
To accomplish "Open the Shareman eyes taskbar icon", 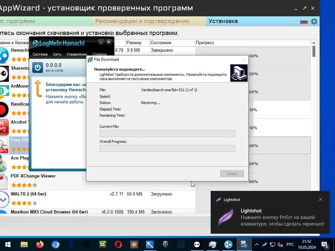I will coord(197,244).
